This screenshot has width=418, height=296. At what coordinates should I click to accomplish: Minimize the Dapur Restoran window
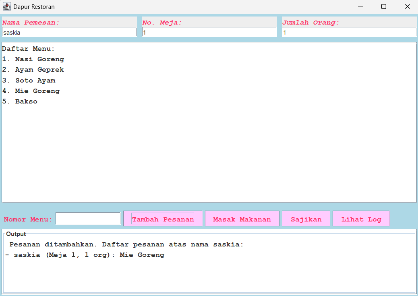point(360,7)
